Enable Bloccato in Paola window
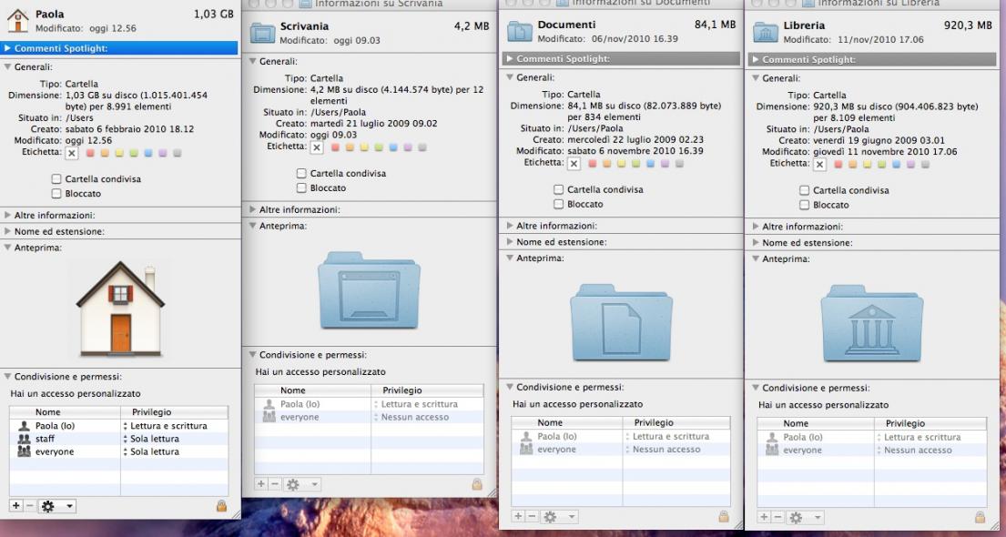The width and height of the screenshot is (1006, 537). click(x=57, y=193)
